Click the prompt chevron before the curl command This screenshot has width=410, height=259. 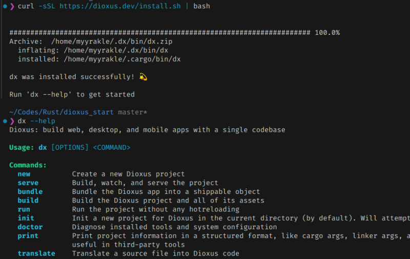click(12, 6)
